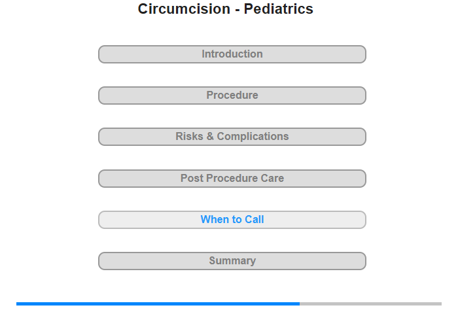The height and width of the screenshot is (314, 458).
Task: Open the Risks & Complications section
Action: click(232, 137)
